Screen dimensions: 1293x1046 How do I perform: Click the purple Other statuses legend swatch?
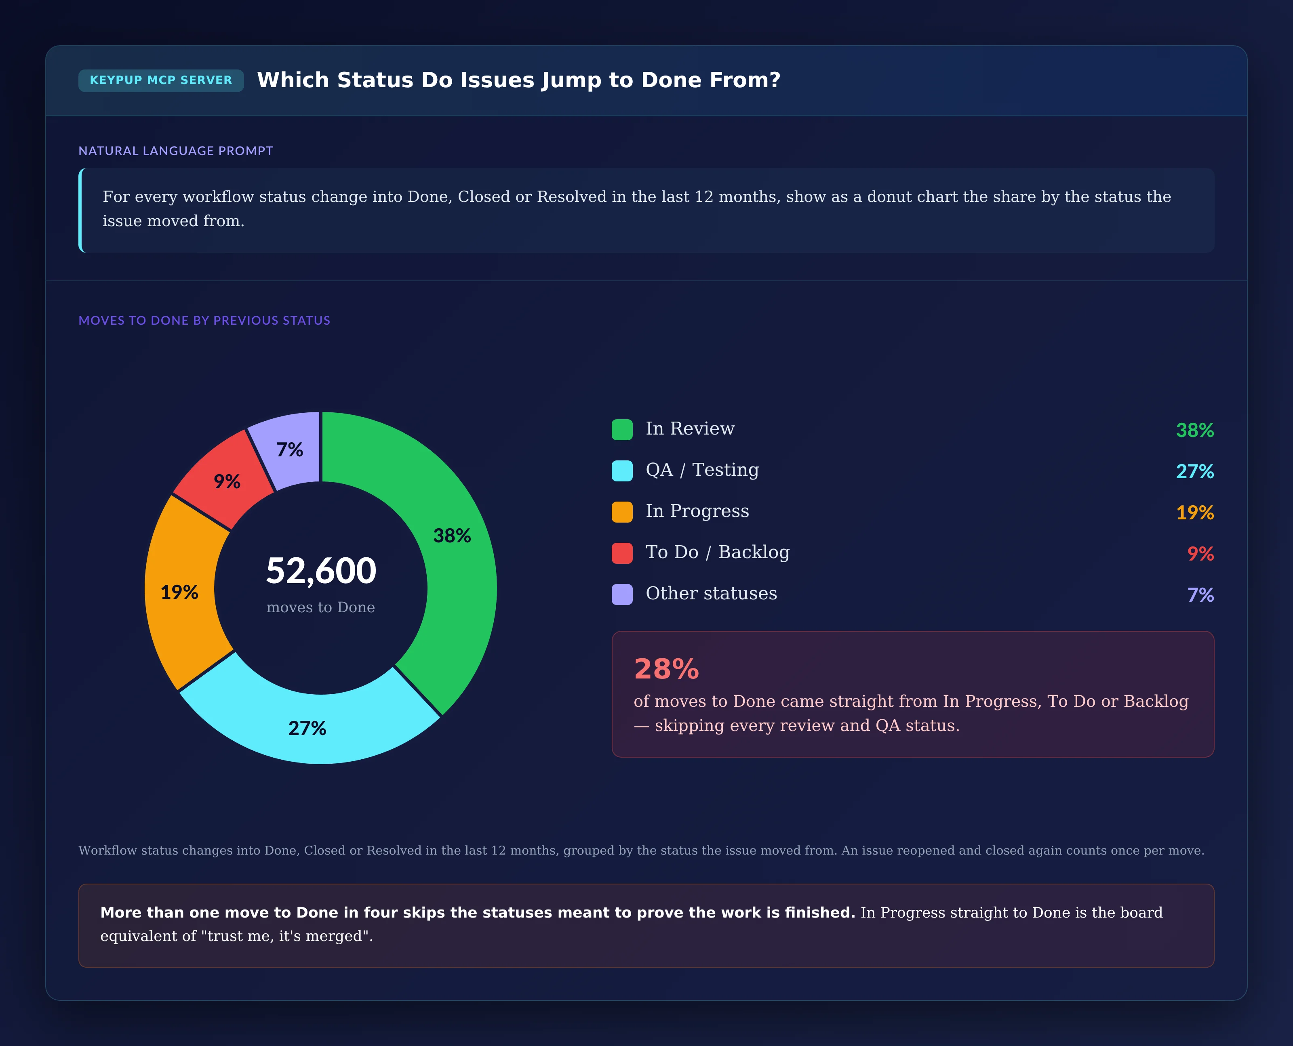click(x=622, y=594)
